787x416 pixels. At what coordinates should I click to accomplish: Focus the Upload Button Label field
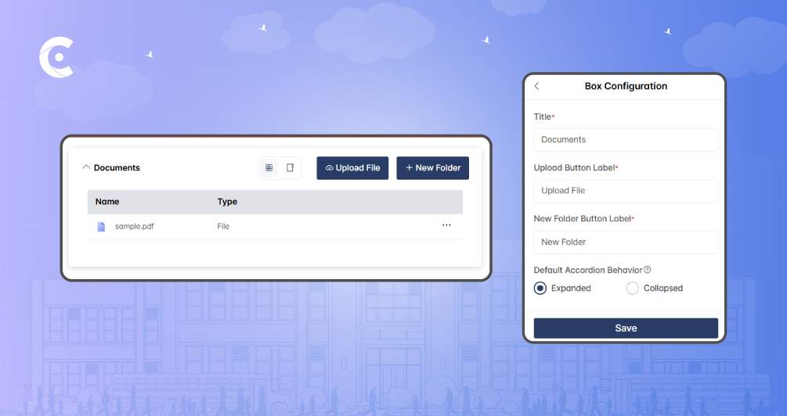pyautogui.click(x=626, y=191)
